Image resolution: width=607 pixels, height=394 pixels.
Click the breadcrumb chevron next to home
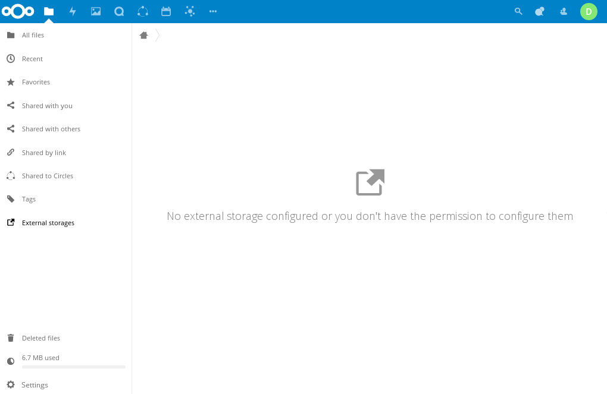pos(157,35)
